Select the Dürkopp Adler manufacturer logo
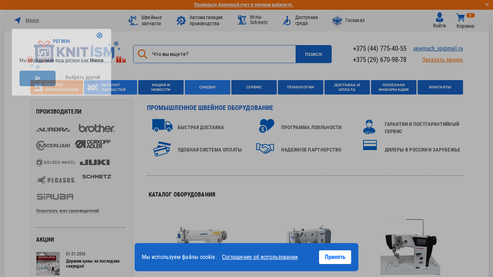This screenshot has width=493, height=277. click(93, 144)
